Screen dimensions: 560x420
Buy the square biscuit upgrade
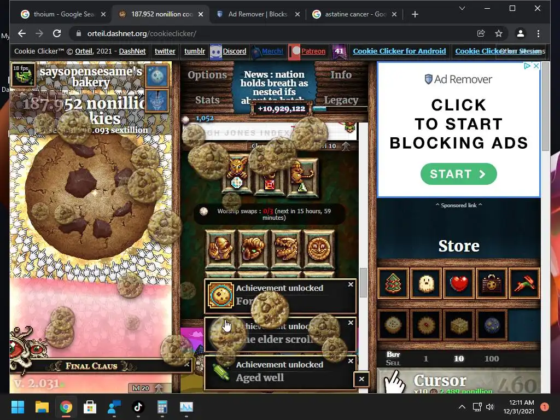click(459, 325)
